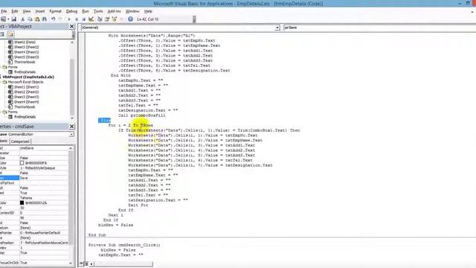
Task: Select Sheet2 (Data) in the project tree
Action: click(x=25, y=42)
